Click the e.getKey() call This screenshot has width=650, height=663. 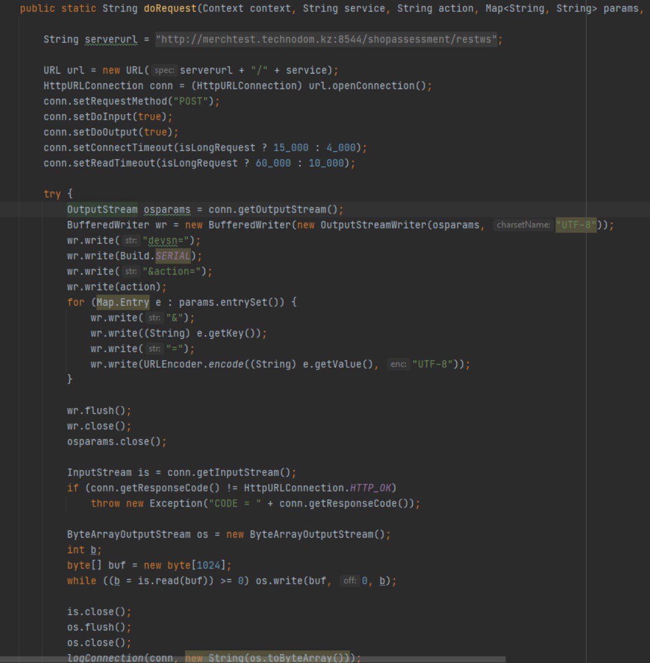pyautogui.click(x=229, y=334)
